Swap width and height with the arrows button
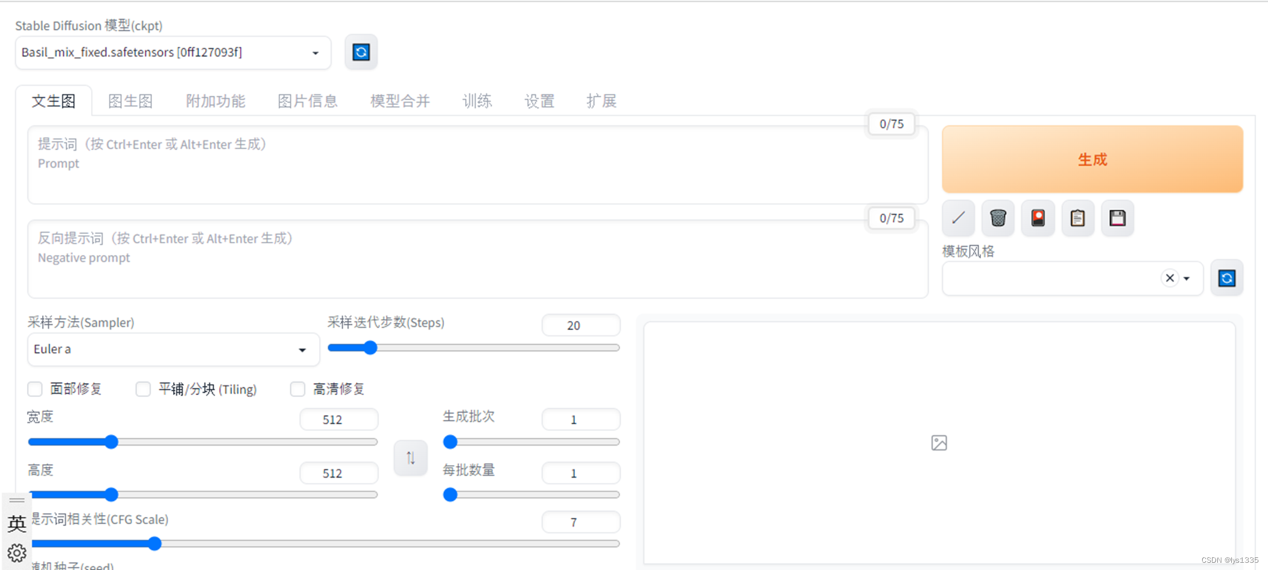Viewport: 1268px width, 570px height. tap(410, 458)
